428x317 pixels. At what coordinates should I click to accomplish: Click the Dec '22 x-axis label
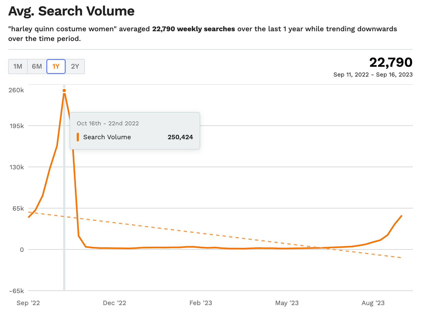(114, 303)
